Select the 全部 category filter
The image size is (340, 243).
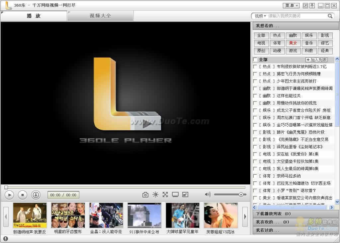[x=261, y=35]
